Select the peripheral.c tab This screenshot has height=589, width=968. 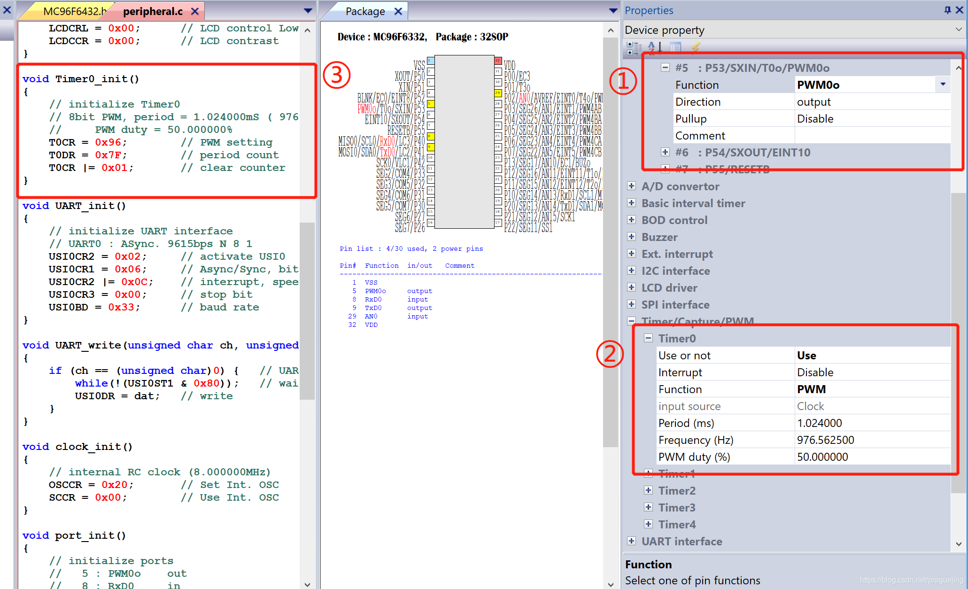(x=153, y=11)
